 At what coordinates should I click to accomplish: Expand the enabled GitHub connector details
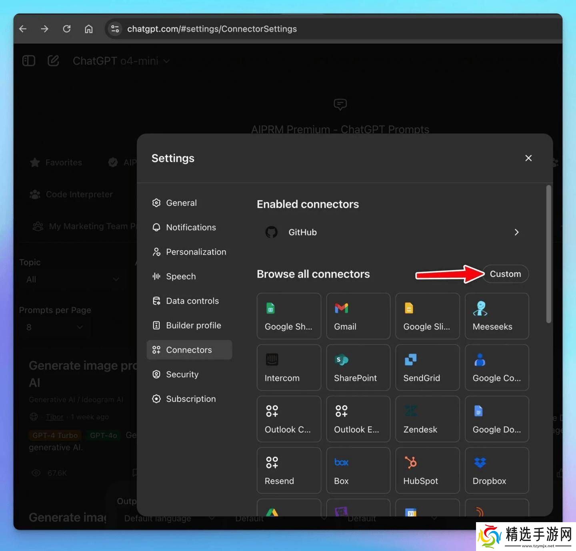pyautogui.click(x=516, y=232)
